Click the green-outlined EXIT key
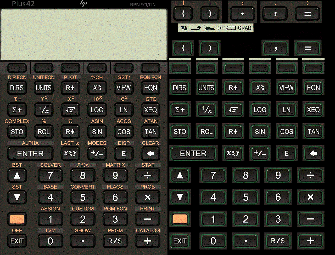 [180, 241]
